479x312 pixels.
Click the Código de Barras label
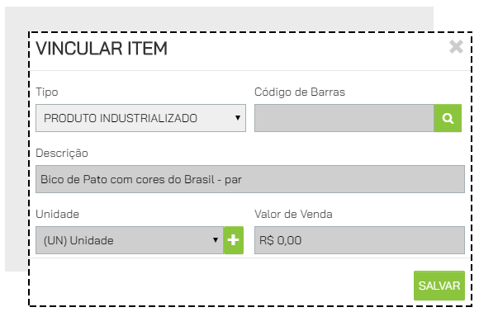(x=300, y=92)
